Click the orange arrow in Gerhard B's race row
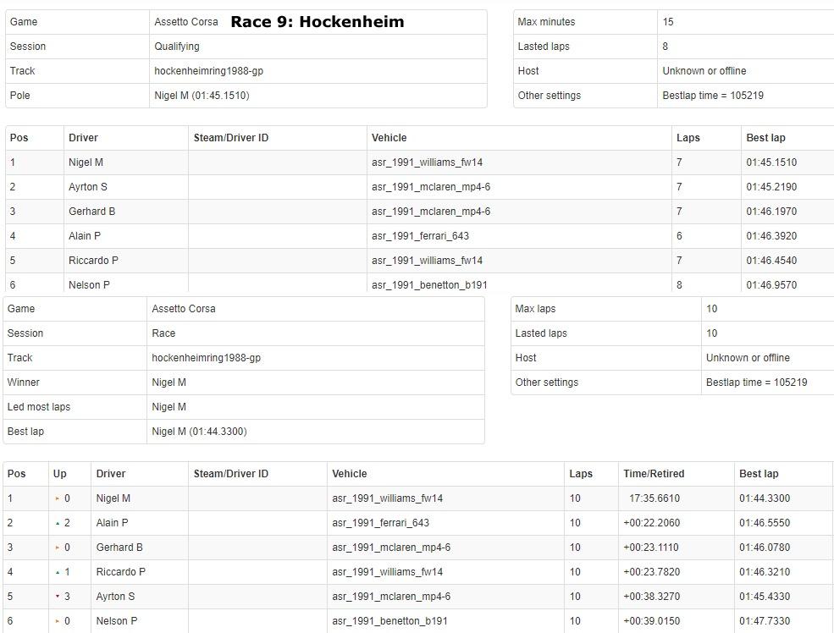 (58, 548)
